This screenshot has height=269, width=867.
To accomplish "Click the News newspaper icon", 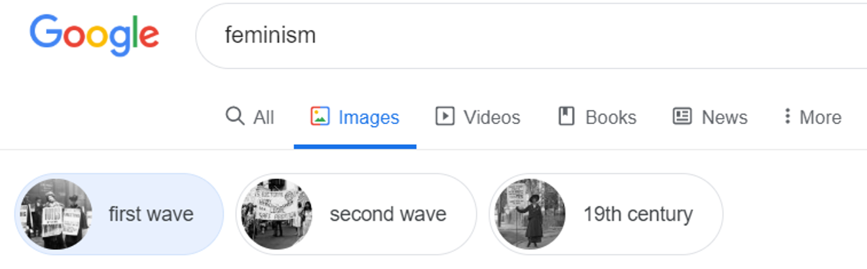I will tap(682, 116).
